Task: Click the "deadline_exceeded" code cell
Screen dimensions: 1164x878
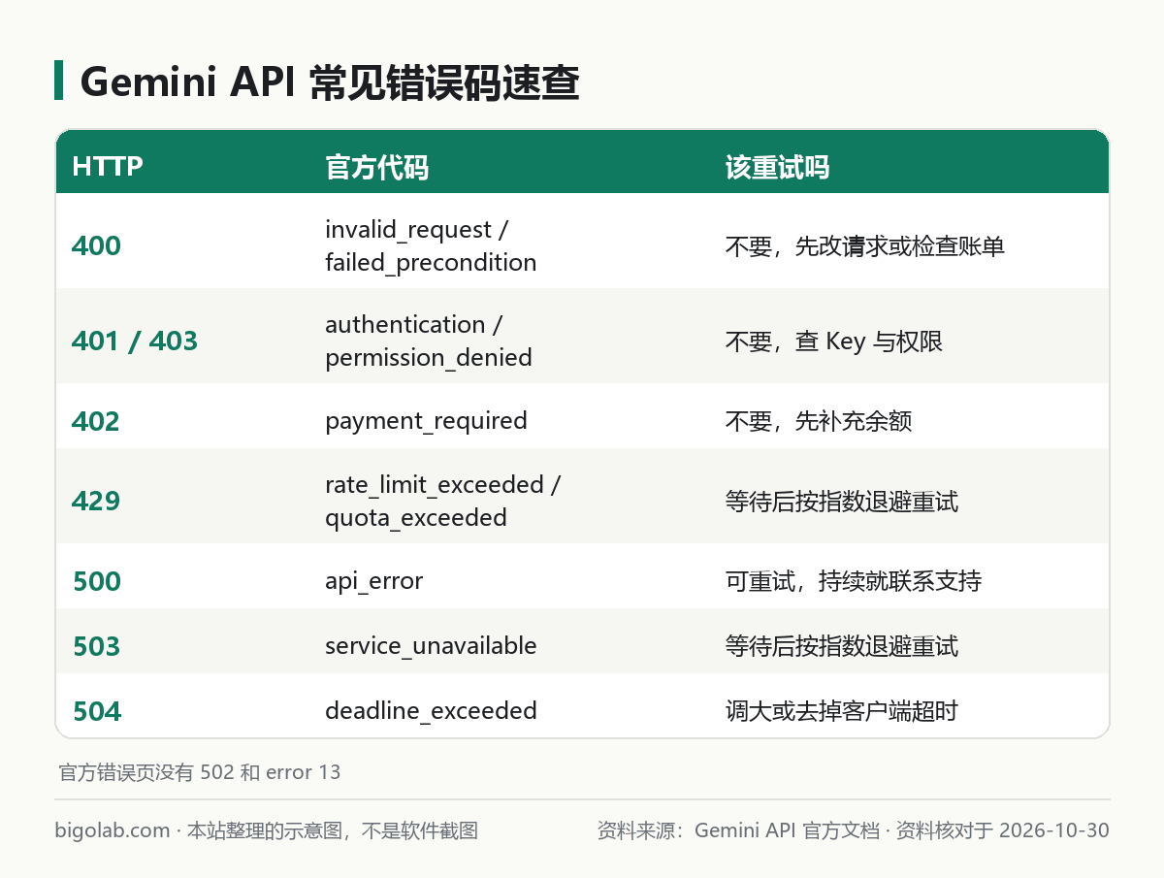Action: (431, 710)
